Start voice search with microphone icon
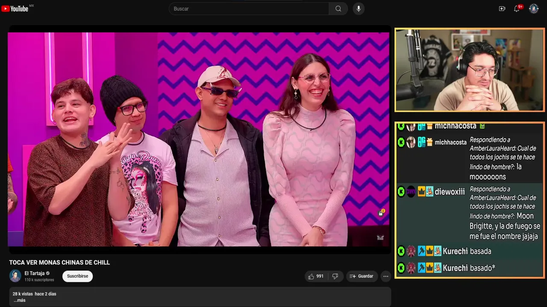The image size is (547, 307). [x=359, y=9]
